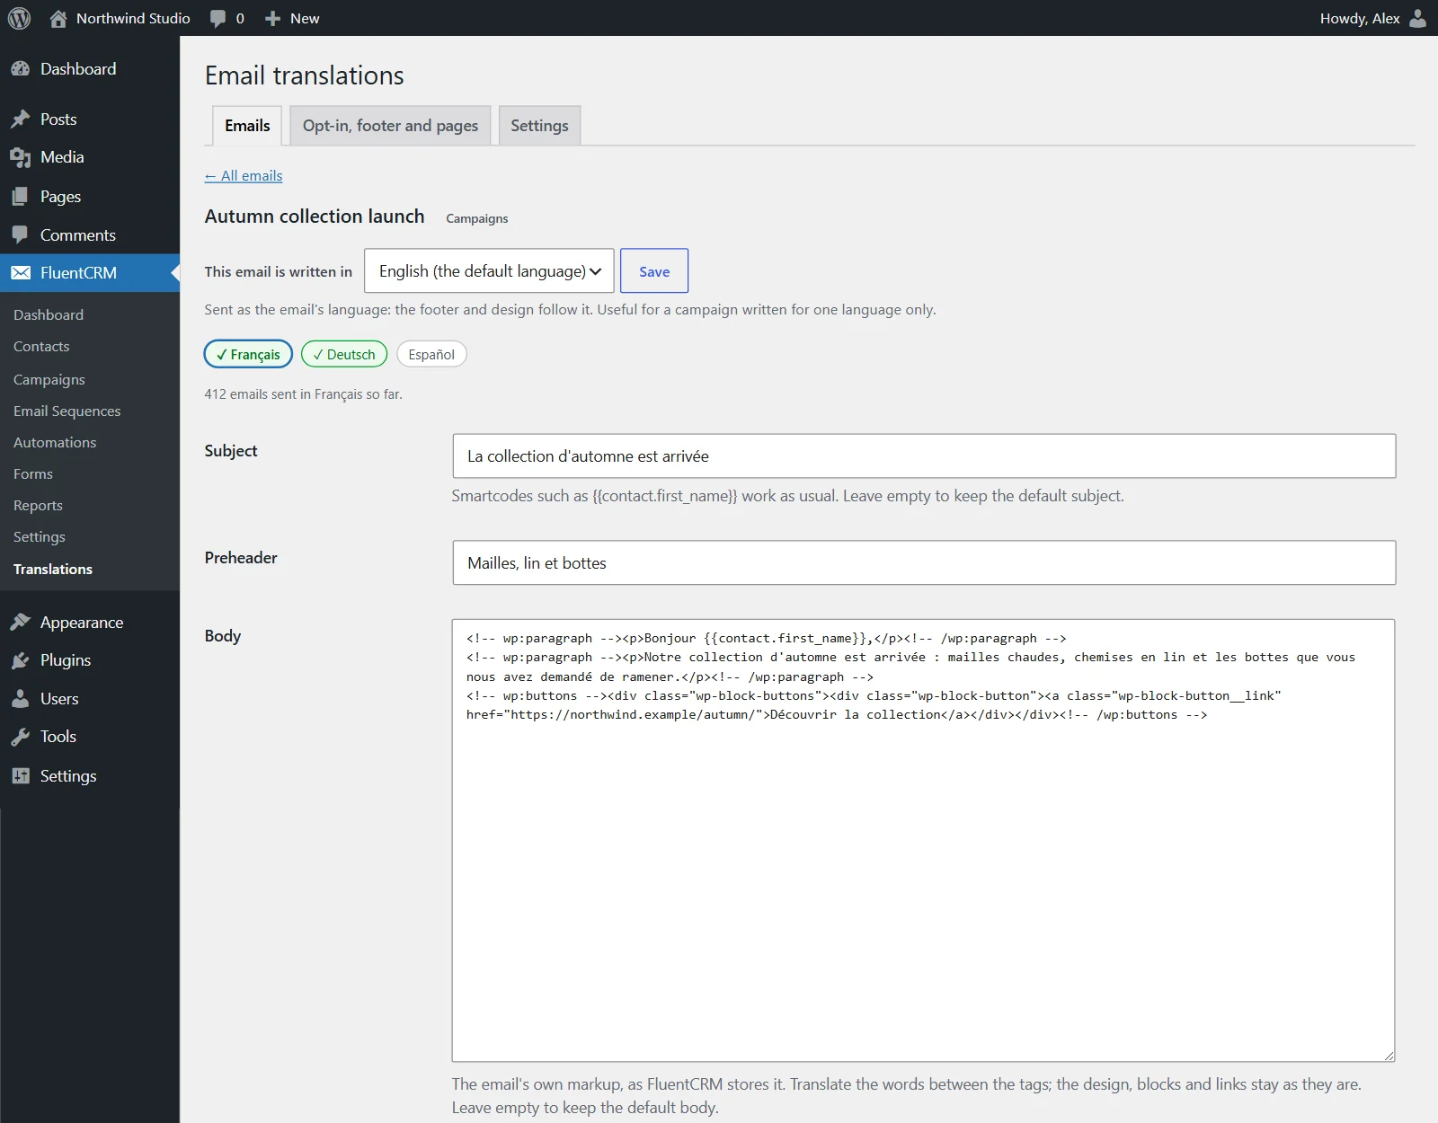Click inside the Body textarea
The width and height of the screenshot is (1438, 1123).
click(923, 840)
